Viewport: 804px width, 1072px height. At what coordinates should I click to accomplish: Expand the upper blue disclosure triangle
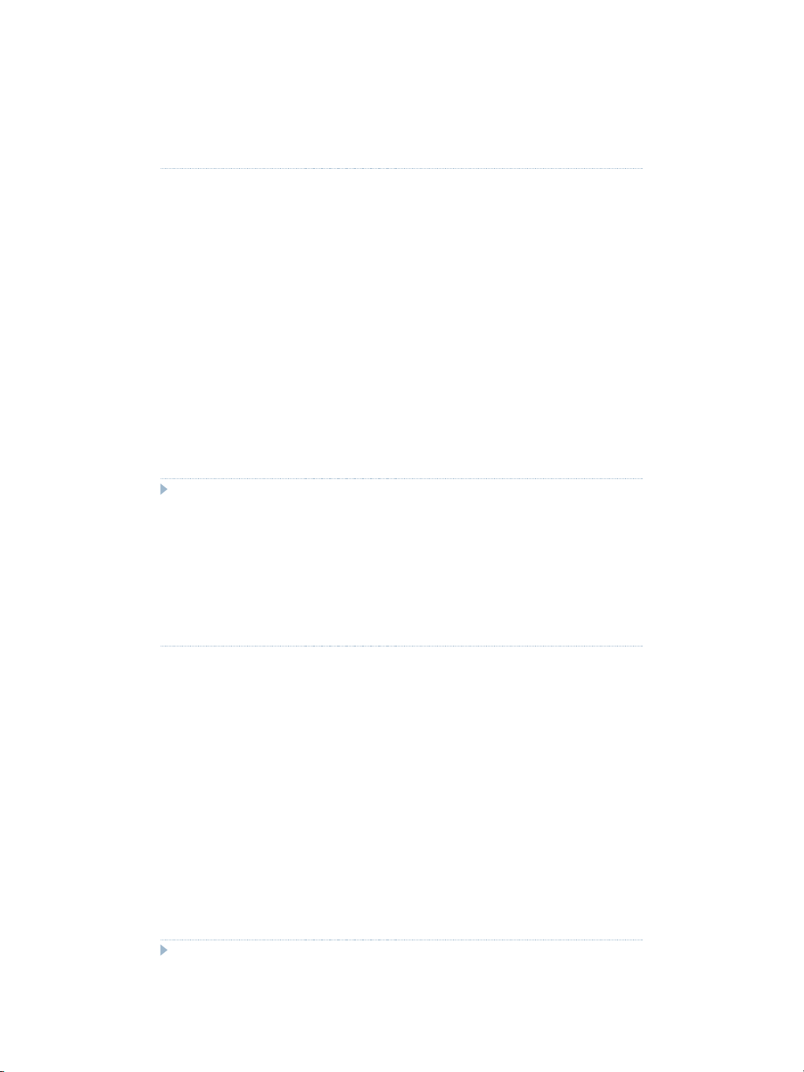(164, 490)
